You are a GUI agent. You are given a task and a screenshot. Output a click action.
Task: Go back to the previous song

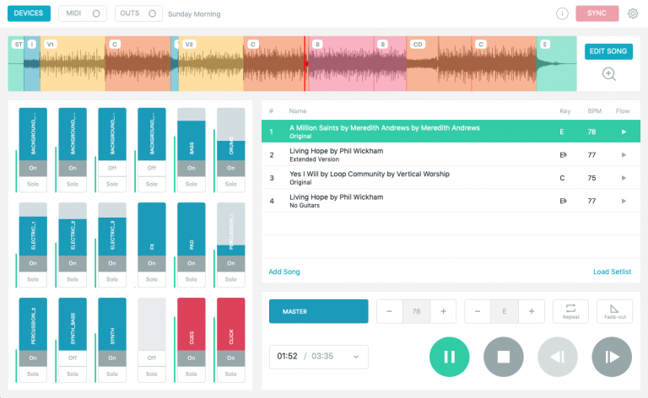click(x=558, y=357)
